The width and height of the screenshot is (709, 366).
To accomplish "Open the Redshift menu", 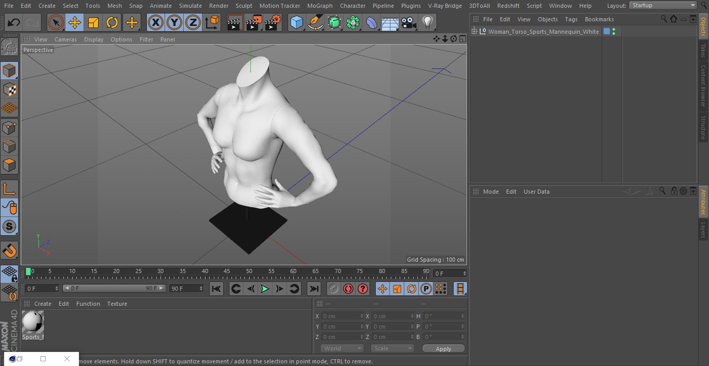I will 508,6.
